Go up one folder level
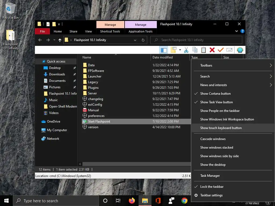Viewport: 275px width, 206px height. click(x=60, y=40)
